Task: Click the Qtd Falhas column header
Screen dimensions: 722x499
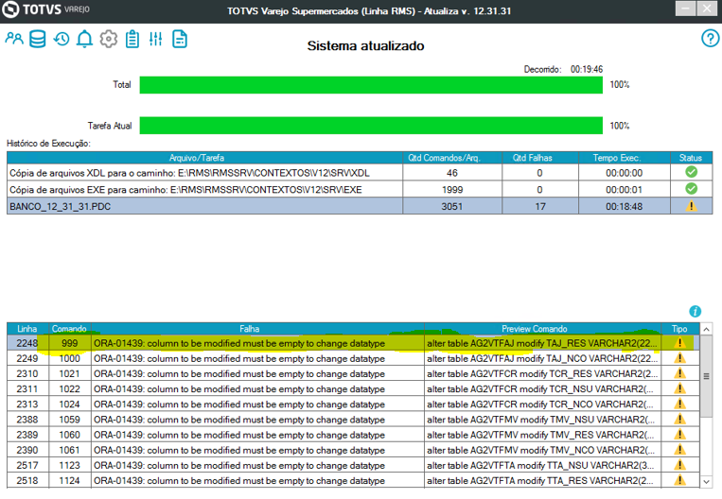Action: 540,158
